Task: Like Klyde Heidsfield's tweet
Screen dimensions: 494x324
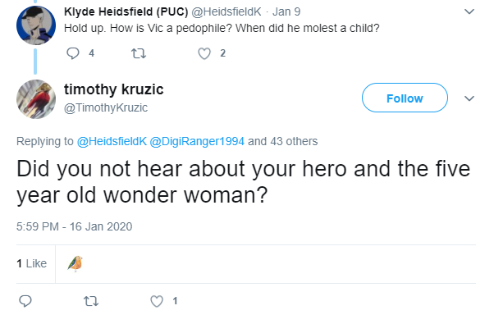Action: [204, 53]
